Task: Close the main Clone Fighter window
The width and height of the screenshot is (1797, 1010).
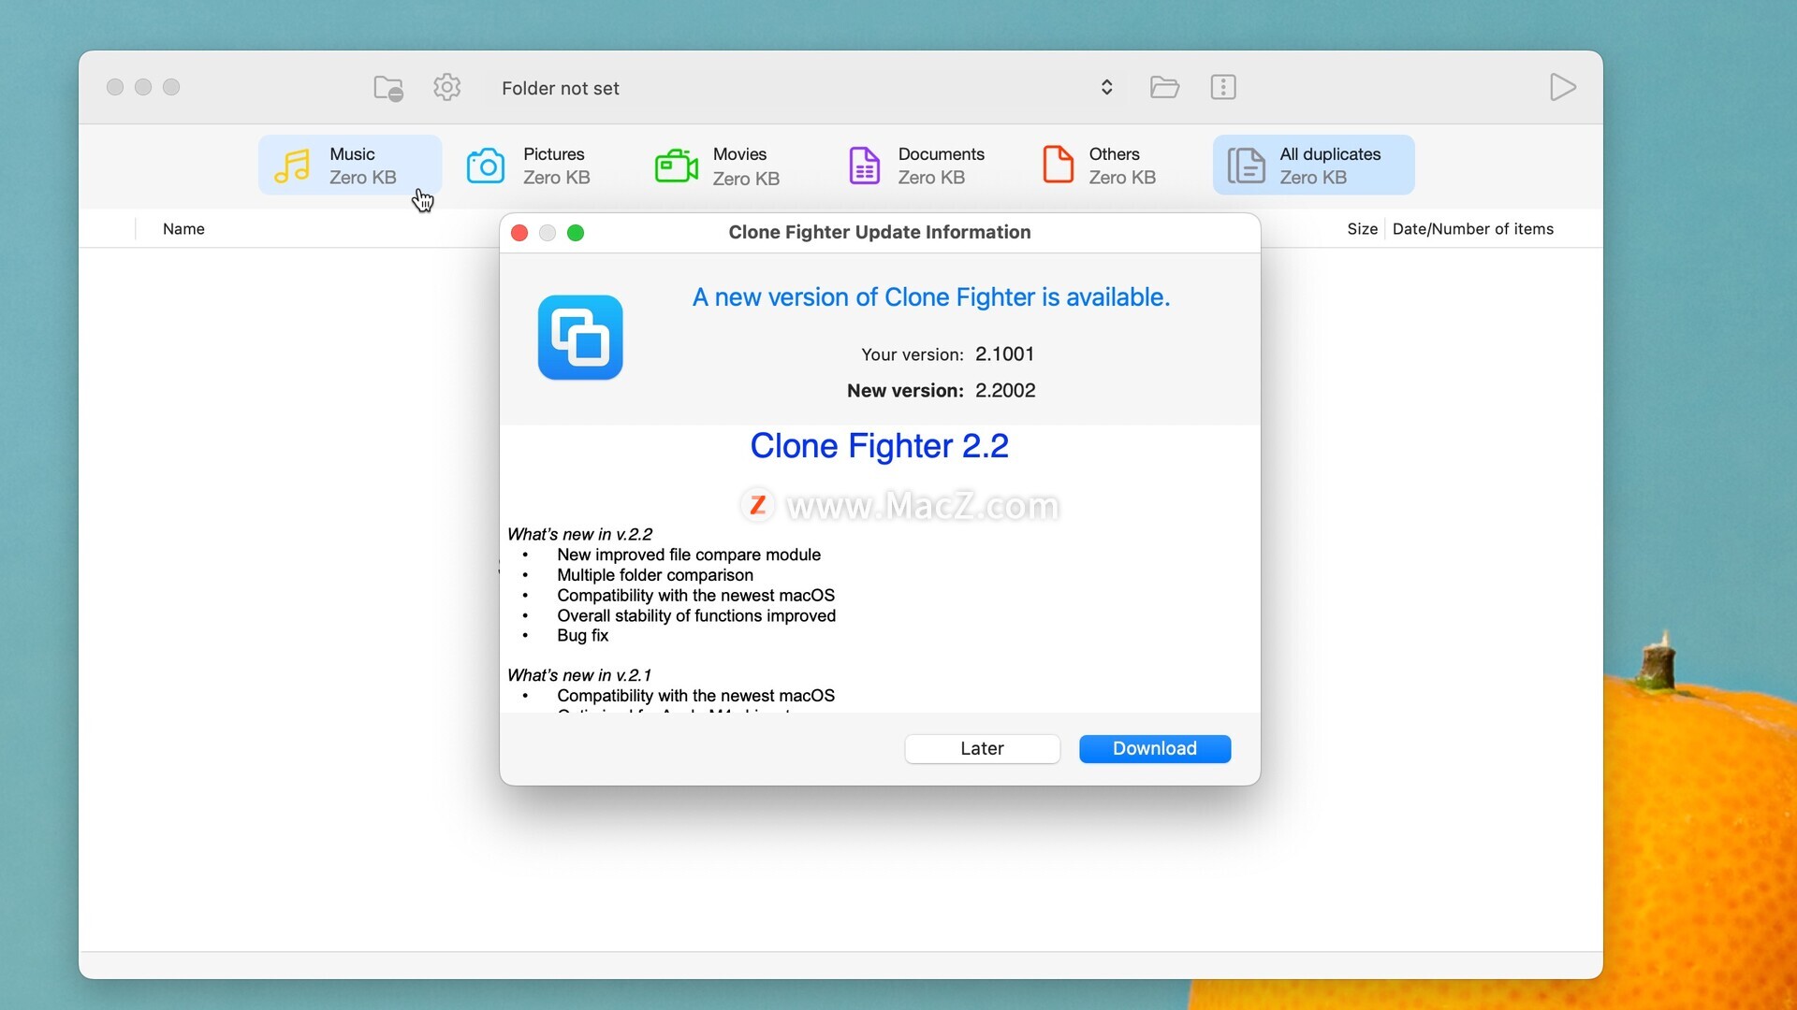Action: tap(115, 87)
